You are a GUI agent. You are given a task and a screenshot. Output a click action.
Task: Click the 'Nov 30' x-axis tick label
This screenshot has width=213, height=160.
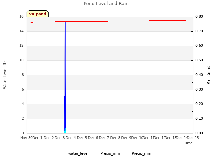point(26,138)
